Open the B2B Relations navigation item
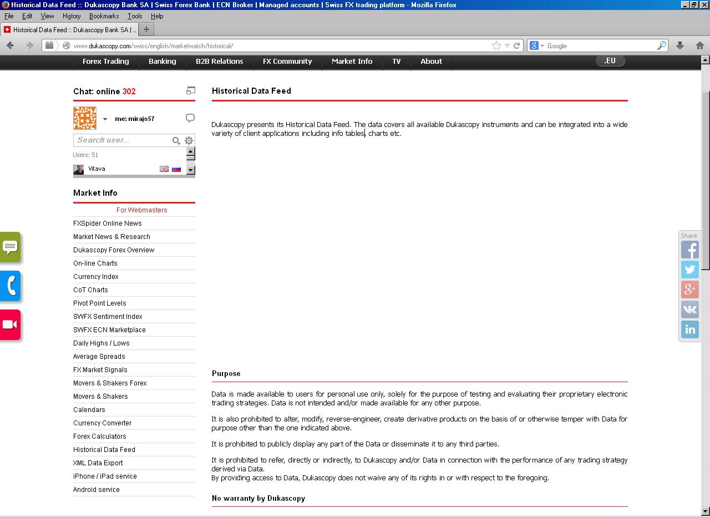The height and width of the screenshot is (518, 710). (x=220, y=62)
